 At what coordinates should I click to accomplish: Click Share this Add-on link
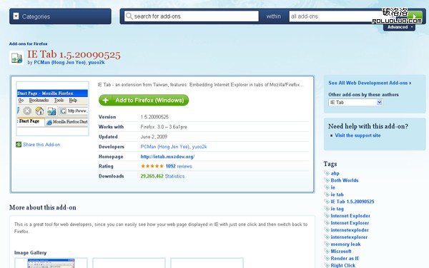click(x=41, y=145)
